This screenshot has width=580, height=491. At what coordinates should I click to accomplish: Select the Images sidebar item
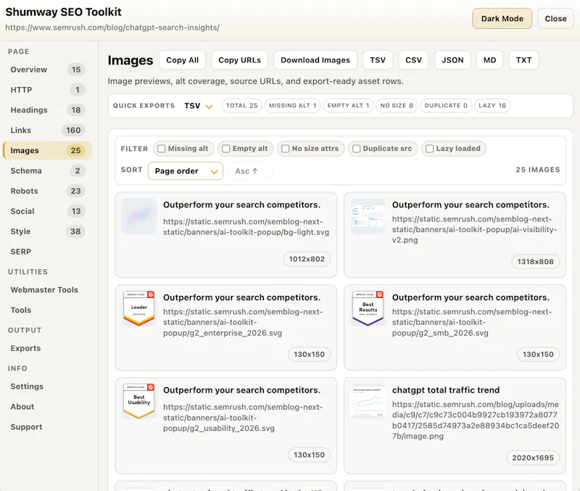pos(47,151)
